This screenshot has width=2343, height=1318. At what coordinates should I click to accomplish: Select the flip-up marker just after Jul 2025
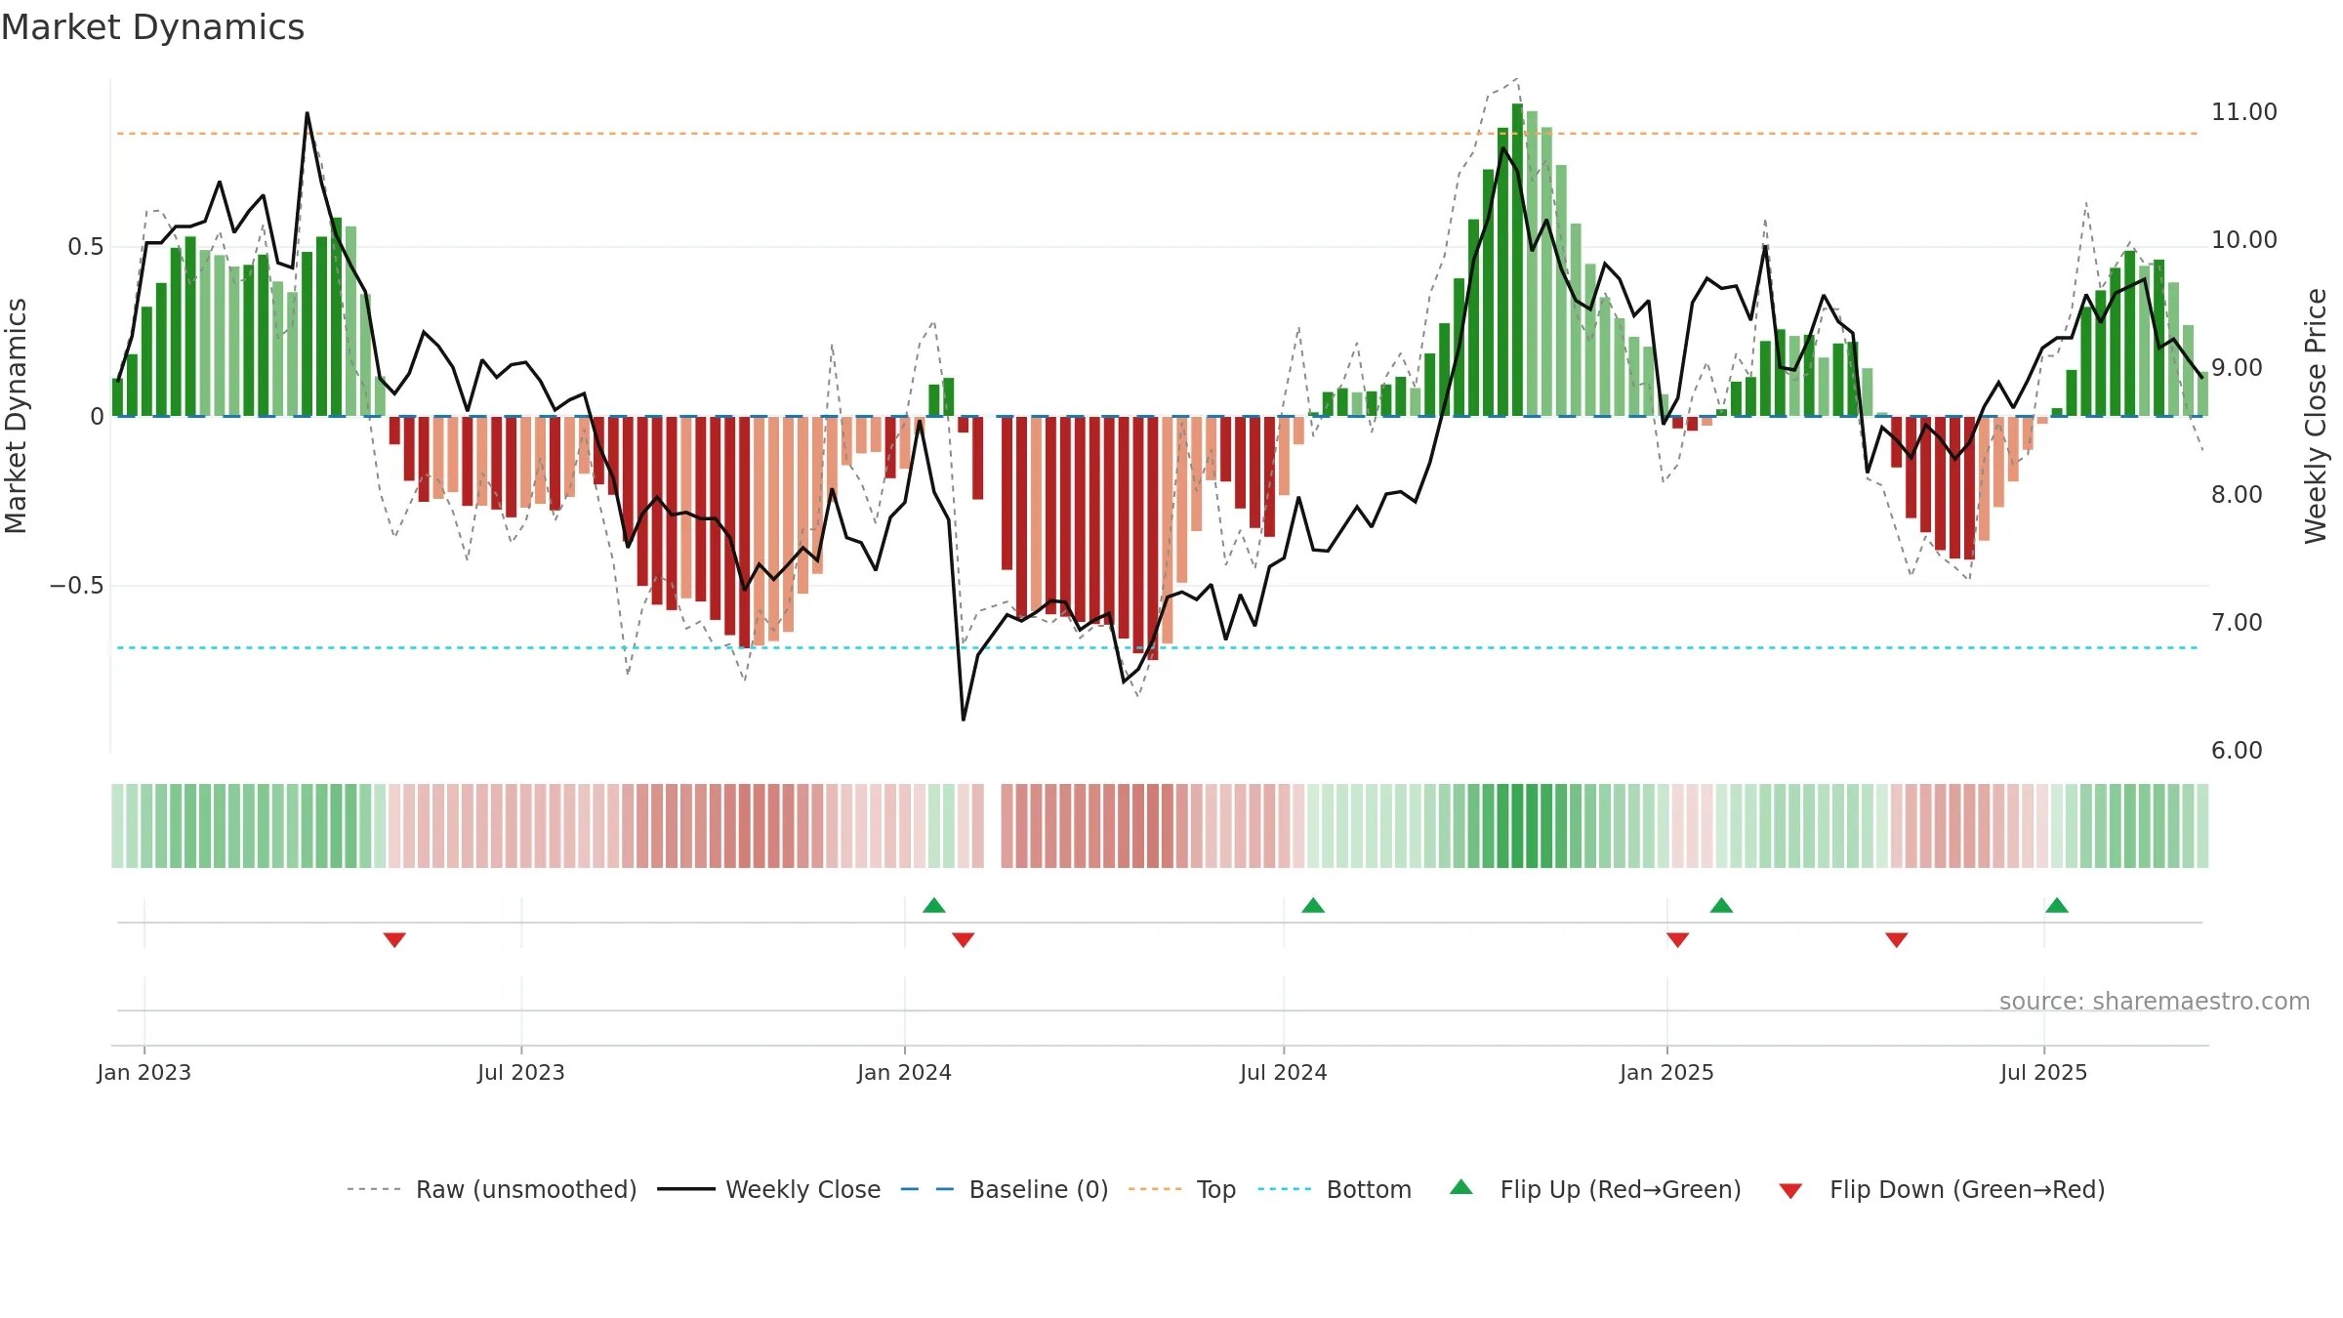click(2057, 905)
